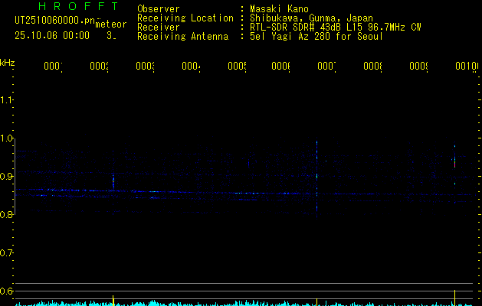Click the long vertical echo streak before 0007
The width and height of the screenshot is (482, 306).
(317, 179)
